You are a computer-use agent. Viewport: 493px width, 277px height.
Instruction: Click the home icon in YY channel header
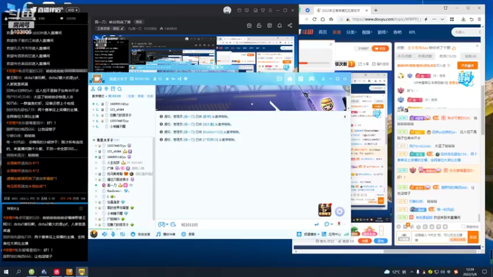click(x=290, y=79)
